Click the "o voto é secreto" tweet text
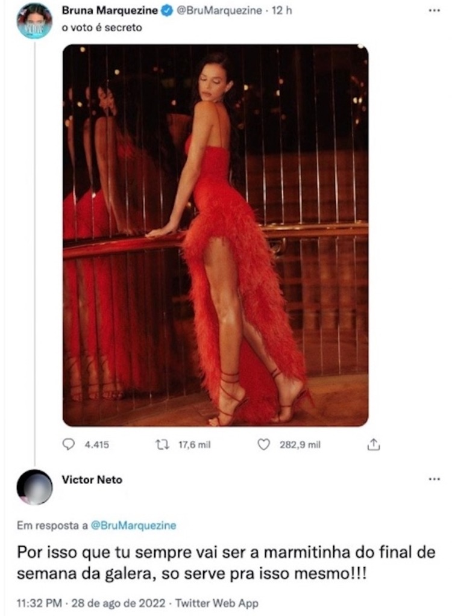 (x=102, y=28)
